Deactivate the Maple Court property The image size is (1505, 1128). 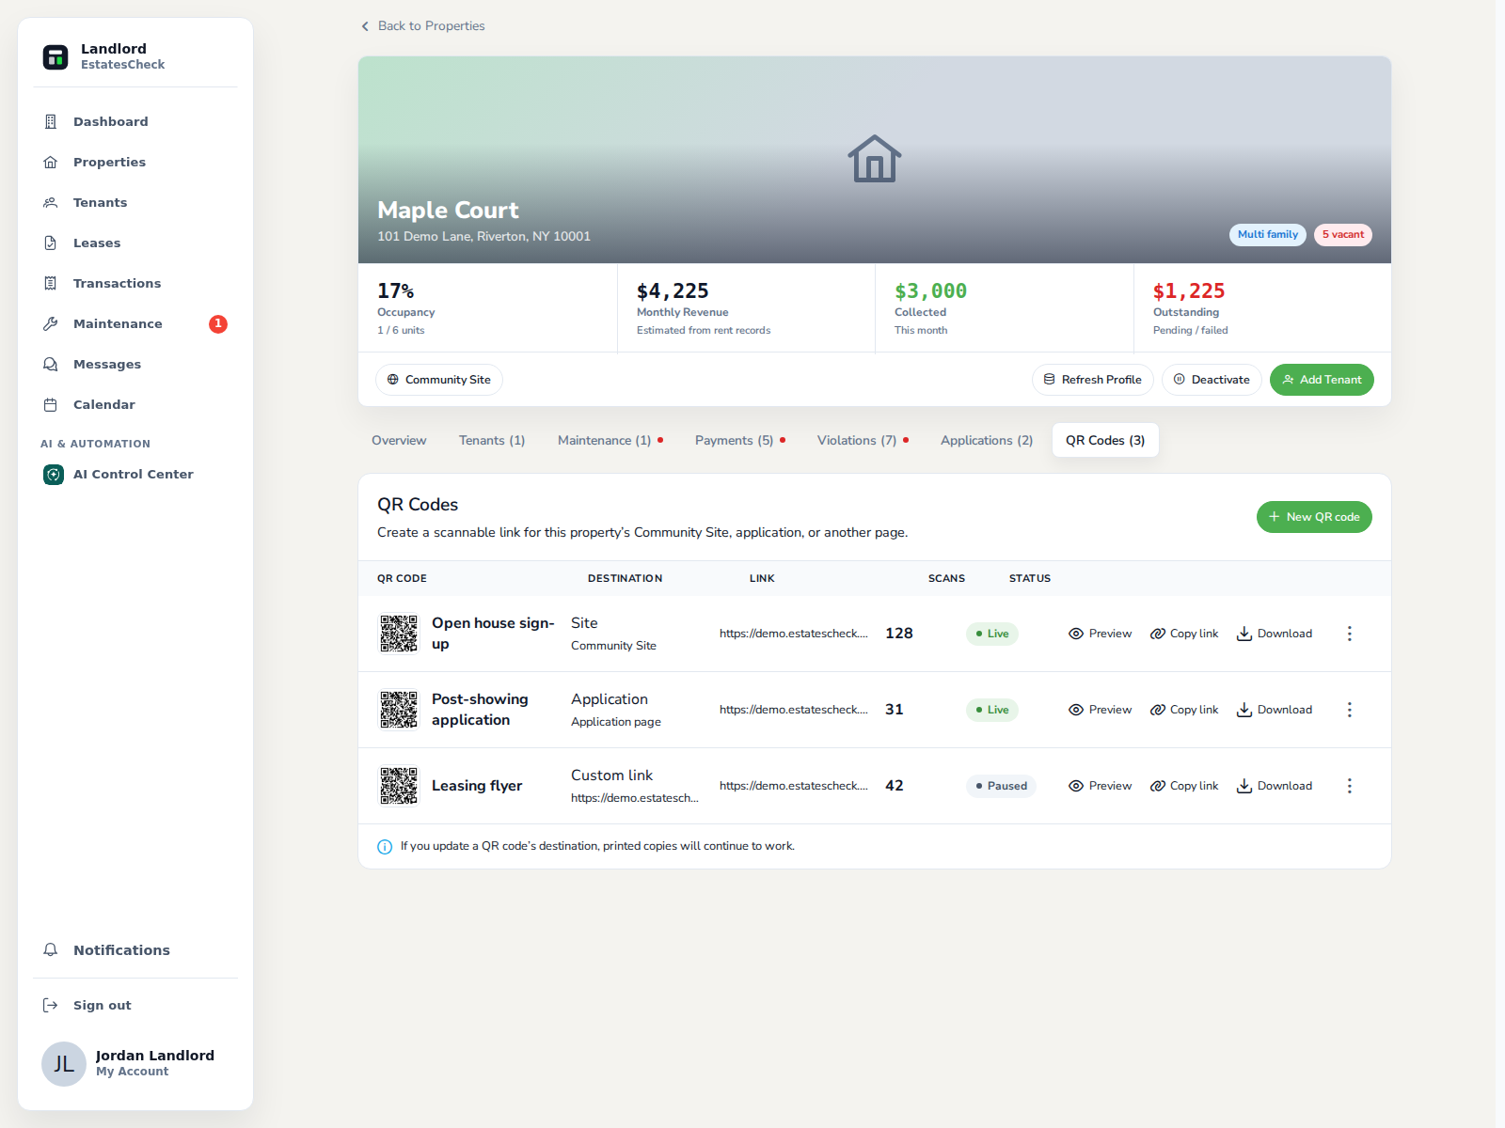pyautogui.click(x=1212, y=380)
